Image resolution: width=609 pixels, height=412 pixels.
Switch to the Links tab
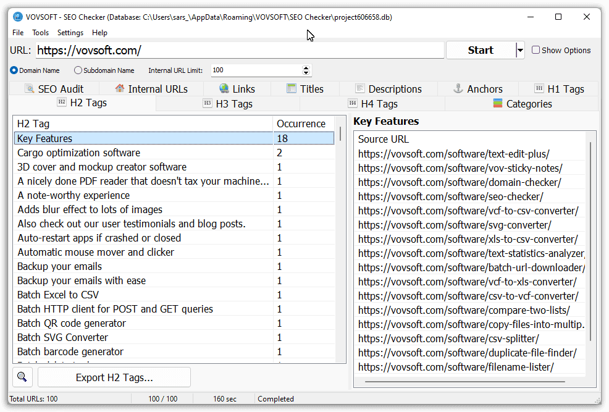click(x=237, y=89)
